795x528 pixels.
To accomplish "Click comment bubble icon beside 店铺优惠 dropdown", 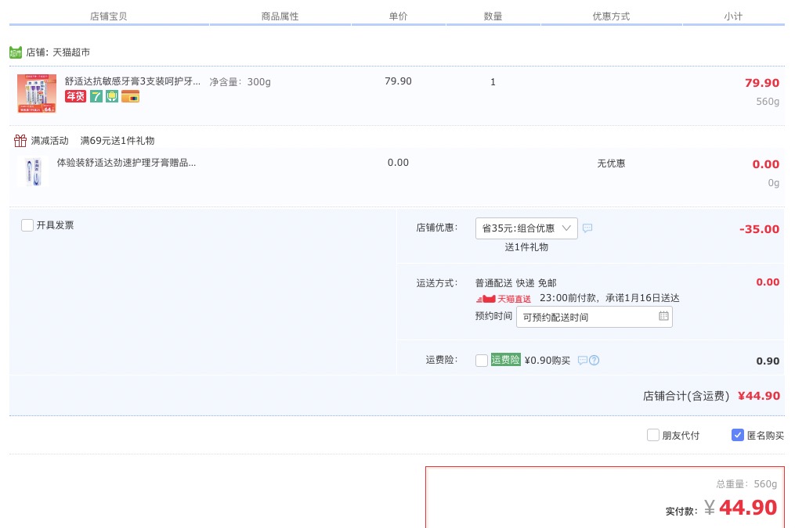I will coord(587,228).
